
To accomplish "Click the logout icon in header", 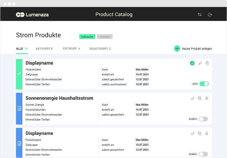I will click(x=210, y=15).
